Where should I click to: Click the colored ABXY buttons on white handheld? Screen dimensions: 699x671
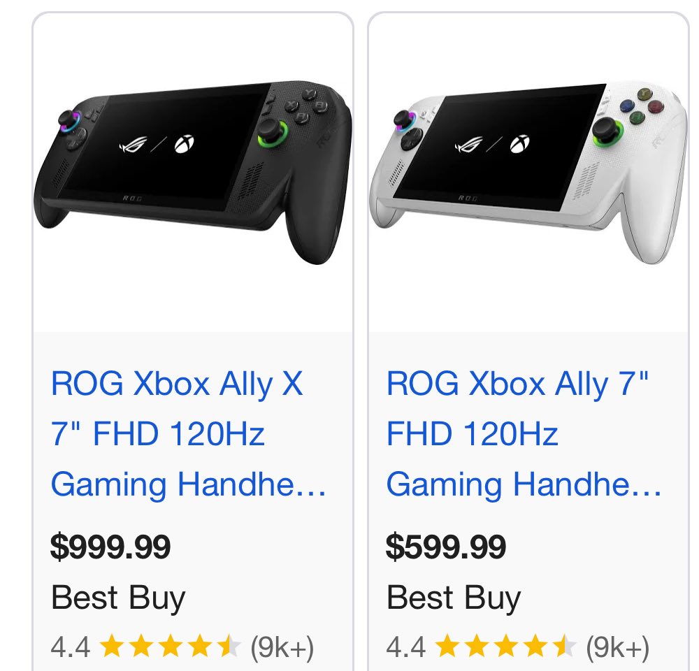(x=641, y=106)
